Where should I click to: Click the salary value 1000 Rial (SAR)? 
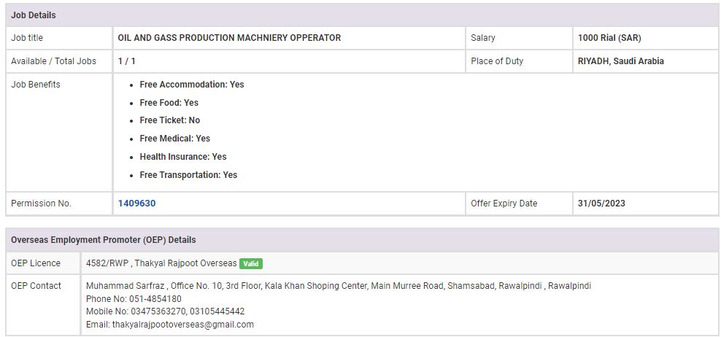609,38
